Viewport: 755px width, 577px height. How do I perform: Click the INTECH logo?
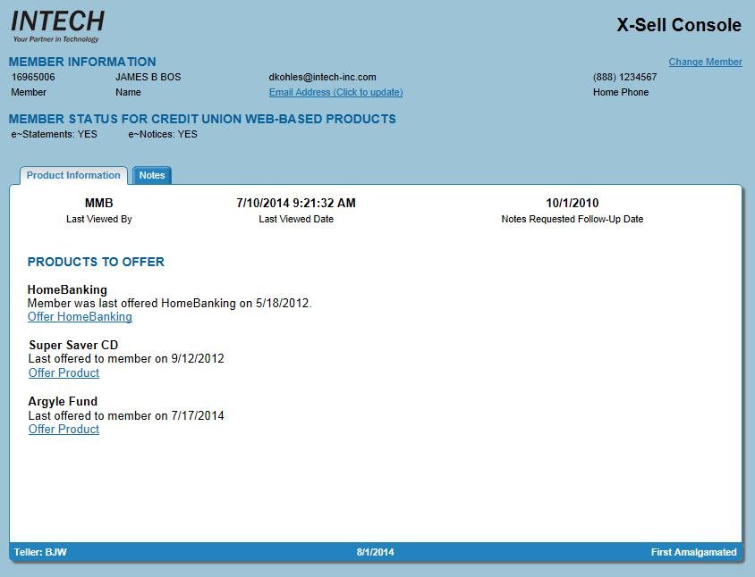pyautogui.click(x=57, y=26)
